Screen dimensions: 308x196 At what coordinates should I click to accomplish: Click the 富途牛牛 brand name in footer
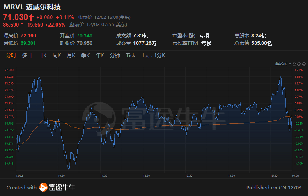pyautogui.click(x=62, y=187)
